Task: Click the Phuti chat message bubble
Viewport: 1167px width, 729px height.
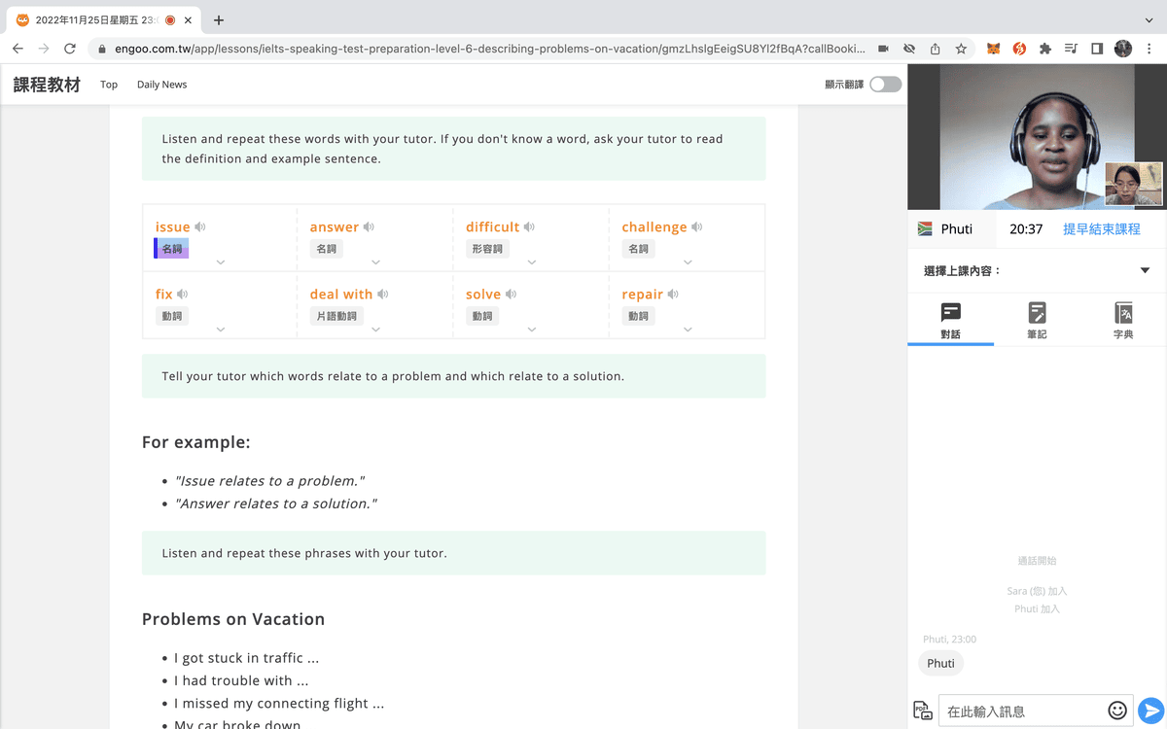Action: [x=940, y=664]
